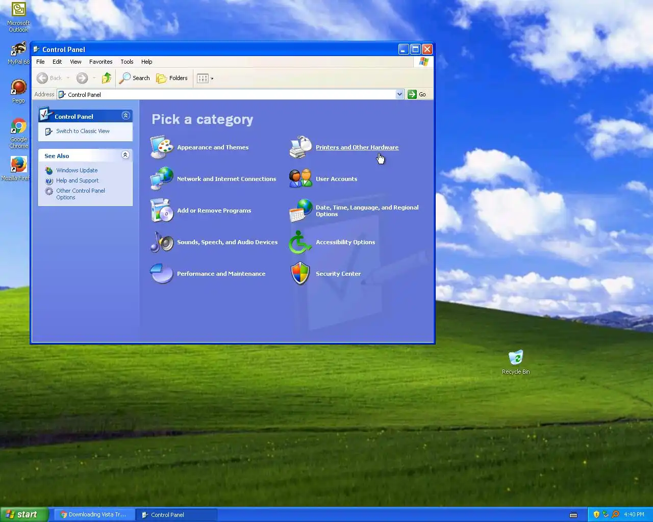This screenshot has height=522, width=653.
Task: Select the Google Chrome desktop icon
Action: [x=18, y=134]
